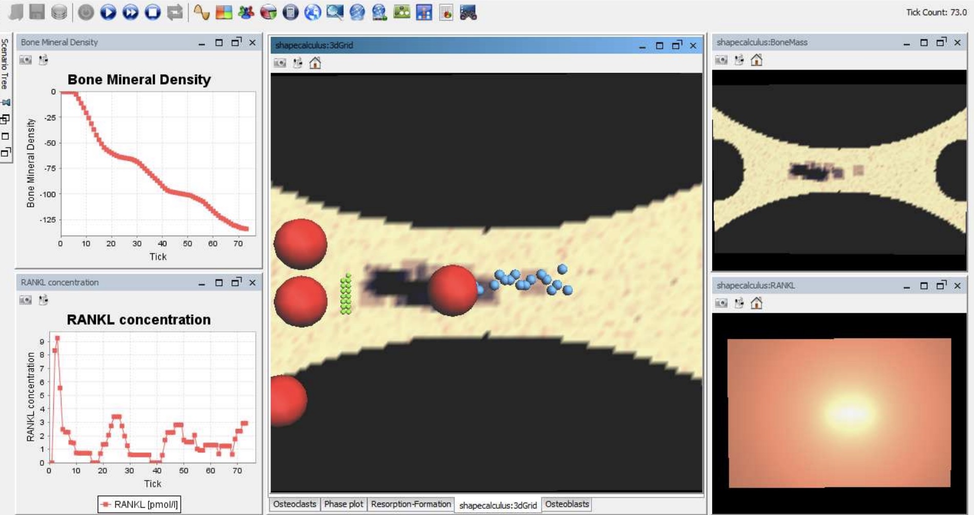Image resolution: width=974 pixels, height=515 pixels.
Task: Click the magnifier over screen icon
Action: pos(335,12)
